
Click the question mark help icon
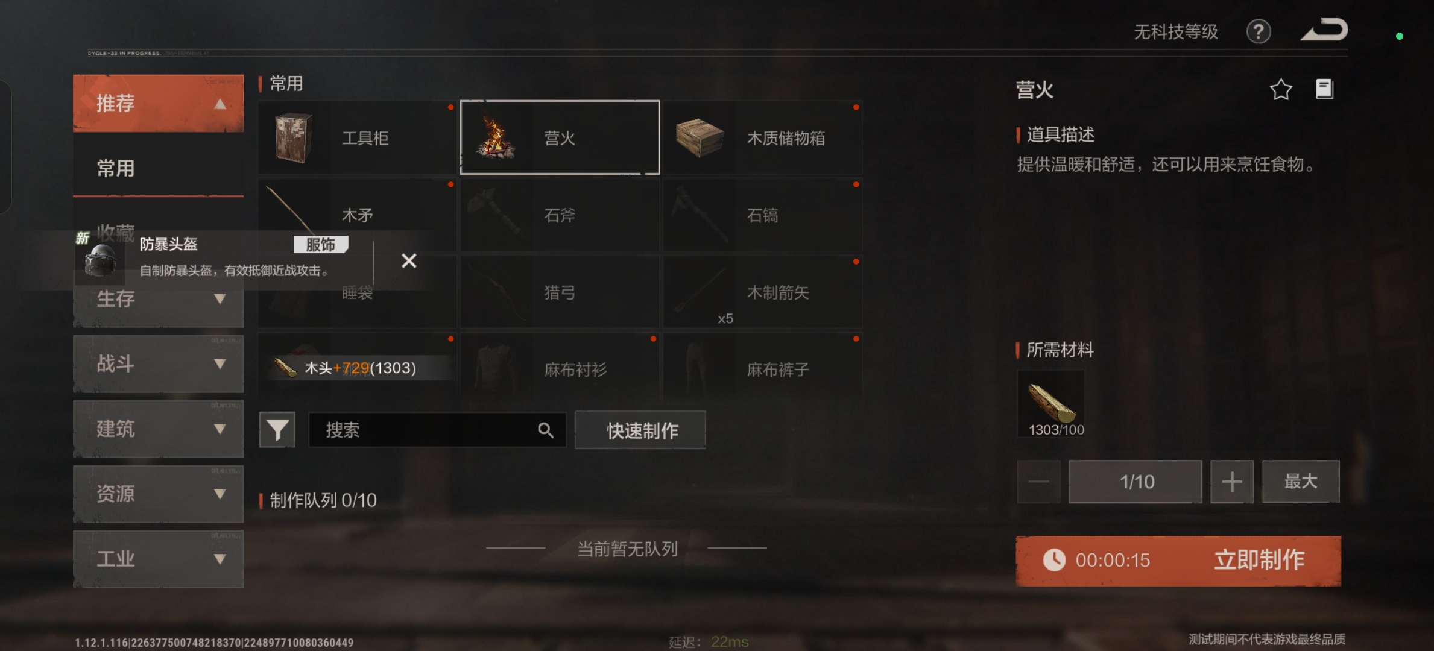click(x=1258, y=31)
